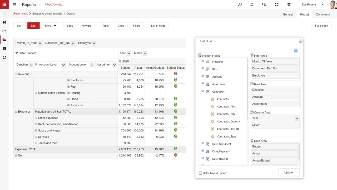337x190 pixels.
Task: Collapse the Revenue row in the table
Action: click(x=16, y=74)
